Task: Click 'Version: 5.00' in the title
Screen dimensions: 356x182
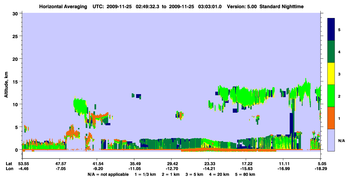Action: pyautogui.click(x=242, y=7)
